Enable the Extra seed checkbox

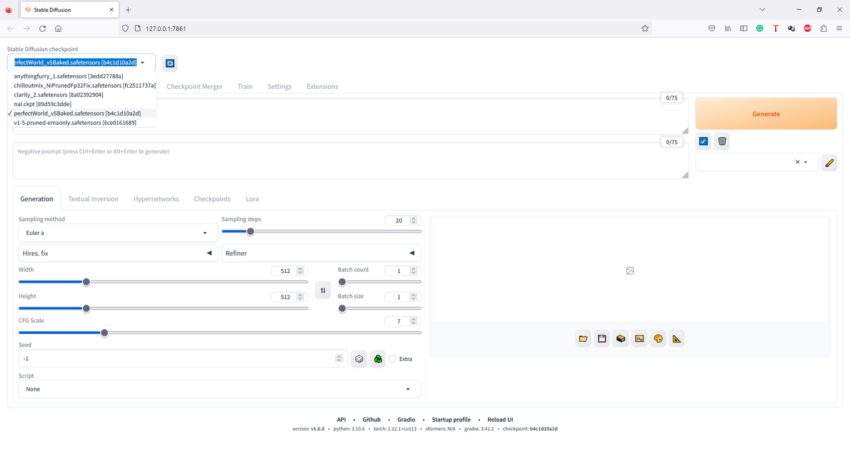click(392, 359)
